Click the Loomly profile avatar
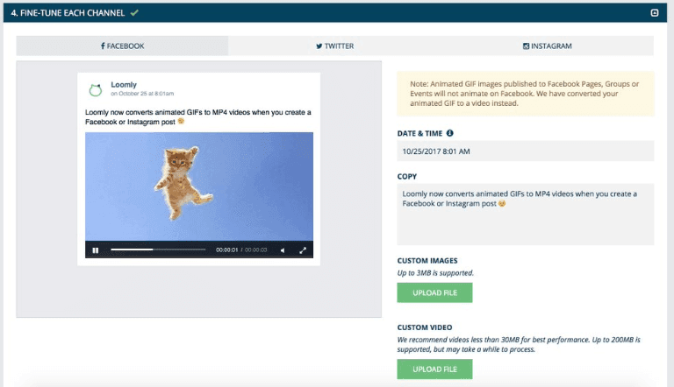 (x=96, y=89)
